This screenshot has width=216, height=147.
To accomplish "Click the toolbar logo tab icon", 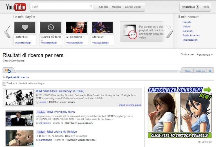I will pos(8,70).
